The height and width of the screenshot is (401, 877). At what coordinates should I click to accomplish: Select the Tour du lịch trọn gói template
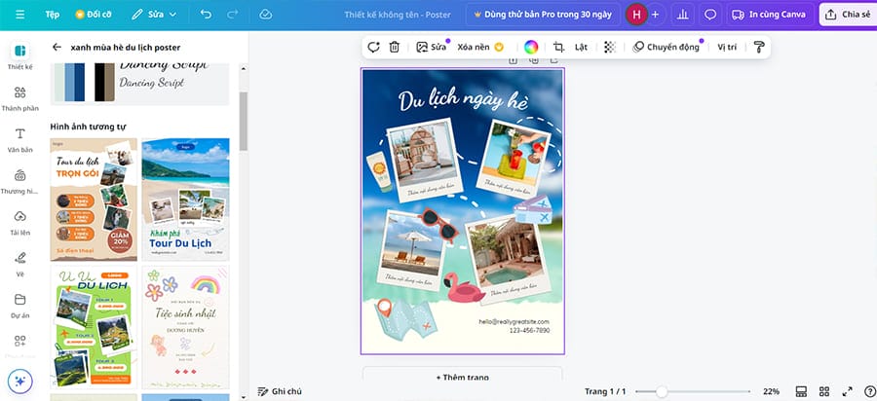94,200
